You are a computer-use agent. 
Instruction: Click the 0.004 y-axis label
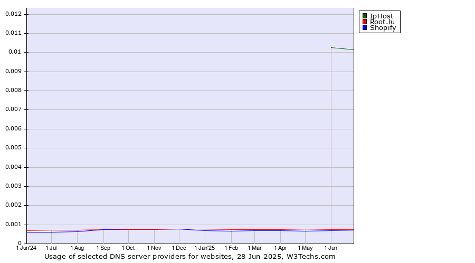pyautogui.click(x=13, y=167)
